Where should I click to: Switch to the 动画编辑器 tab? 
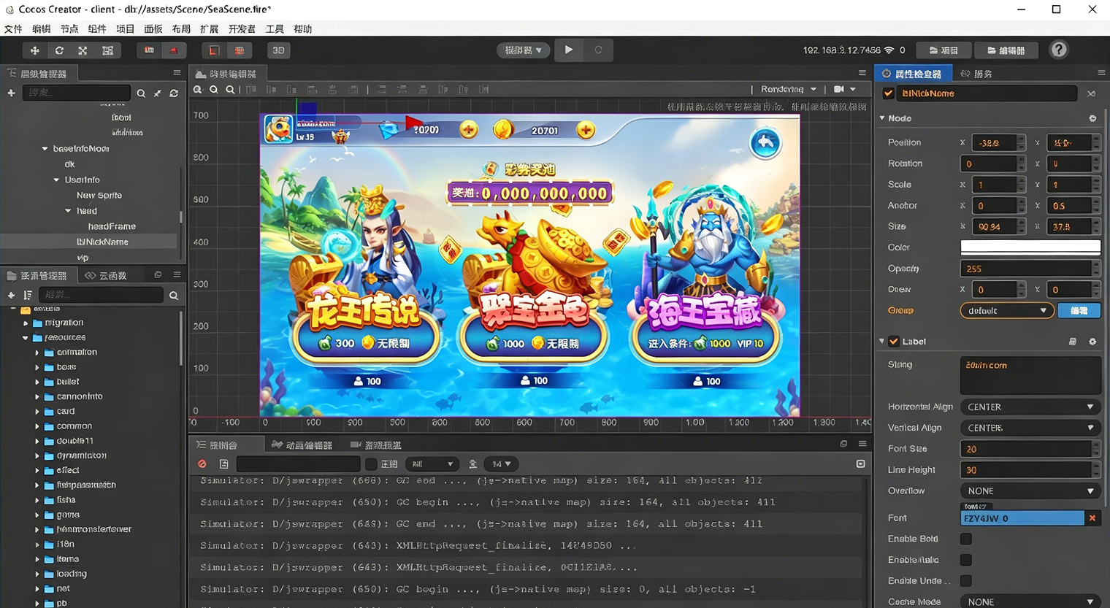coord(302,445)
